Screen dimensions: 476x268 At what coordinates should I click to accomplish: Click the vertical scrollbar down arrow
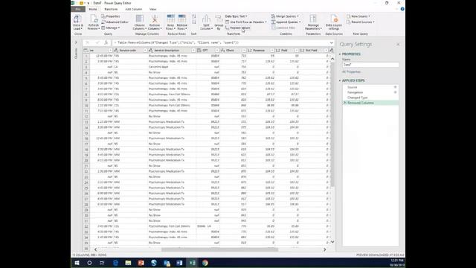[x=332, y=242]
